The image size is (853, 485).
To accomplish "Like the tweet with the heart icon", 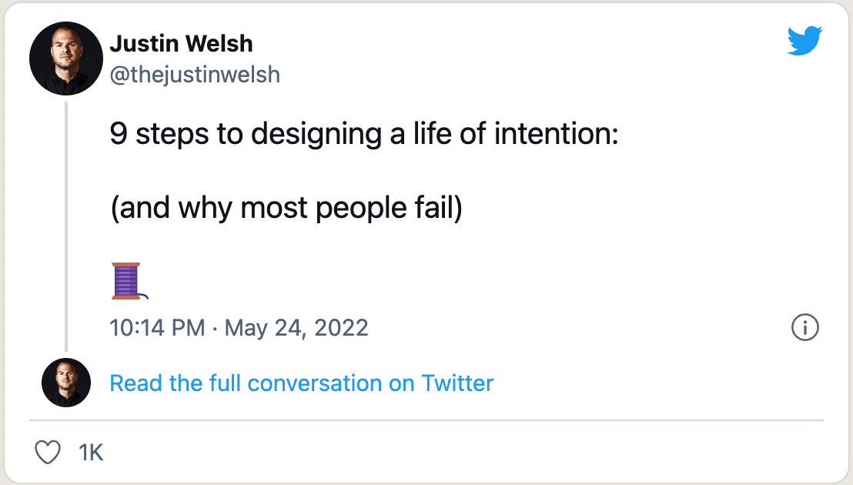I will (49, 453).
